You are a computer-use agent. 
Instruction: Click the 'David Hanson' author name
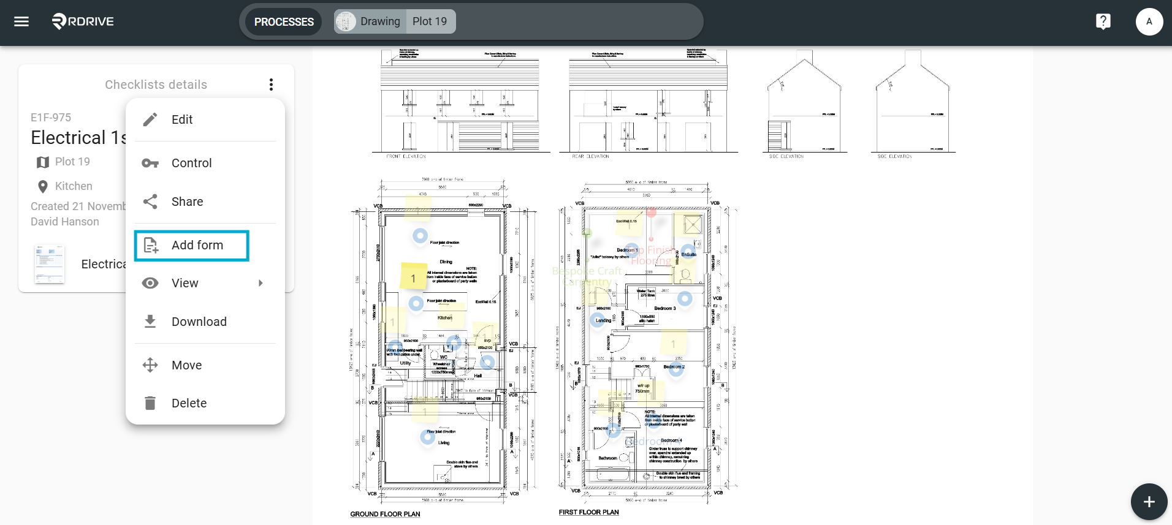pyautogui.click(x=65, y=222)
